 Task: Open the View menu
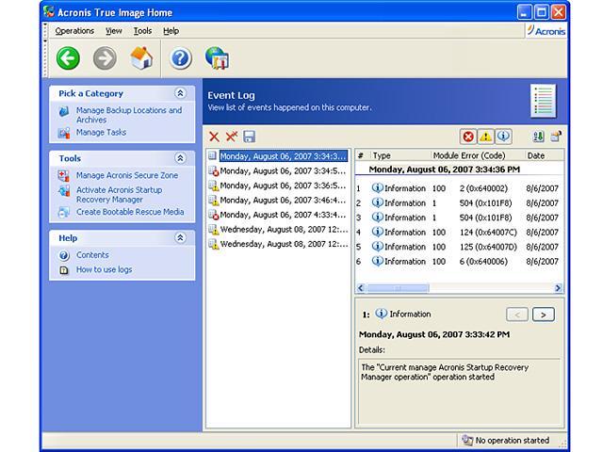(x=114, y=31)
